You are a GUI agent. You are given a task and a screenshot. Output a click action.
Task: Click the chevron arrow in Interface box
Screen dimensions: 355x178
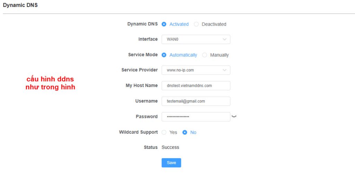tap(225, 39)
